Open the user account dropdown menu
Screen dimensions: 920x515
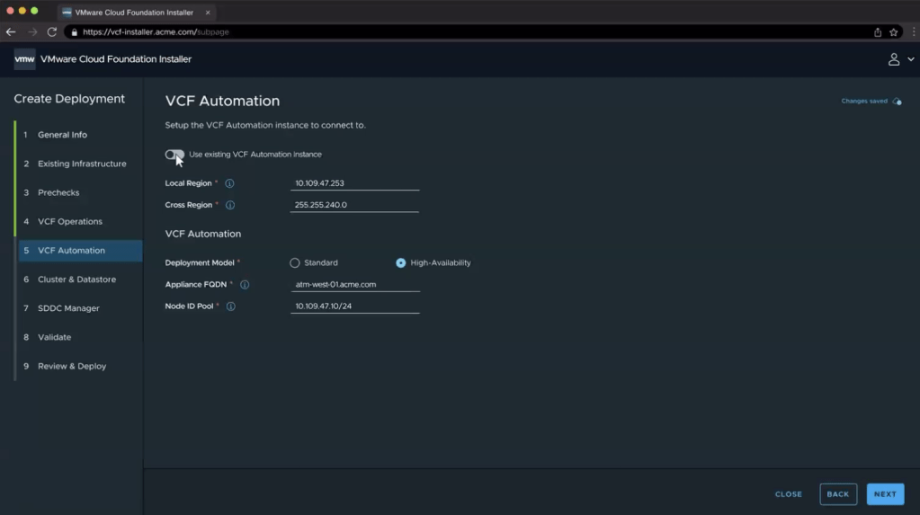(899, 59)
